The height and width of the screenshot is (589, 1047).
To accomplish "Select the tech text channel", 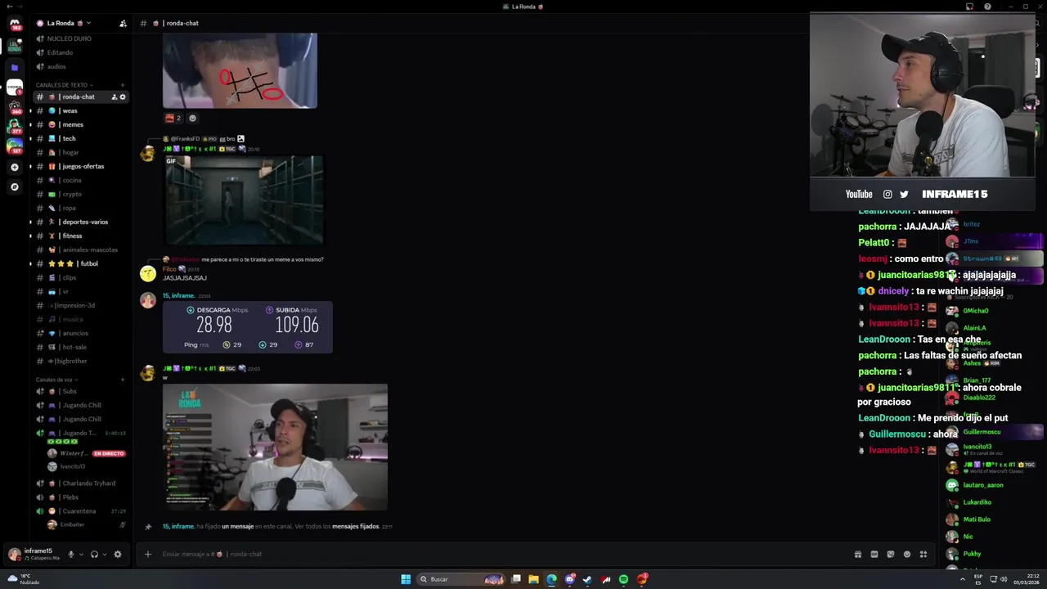I will tap(80, 138).
